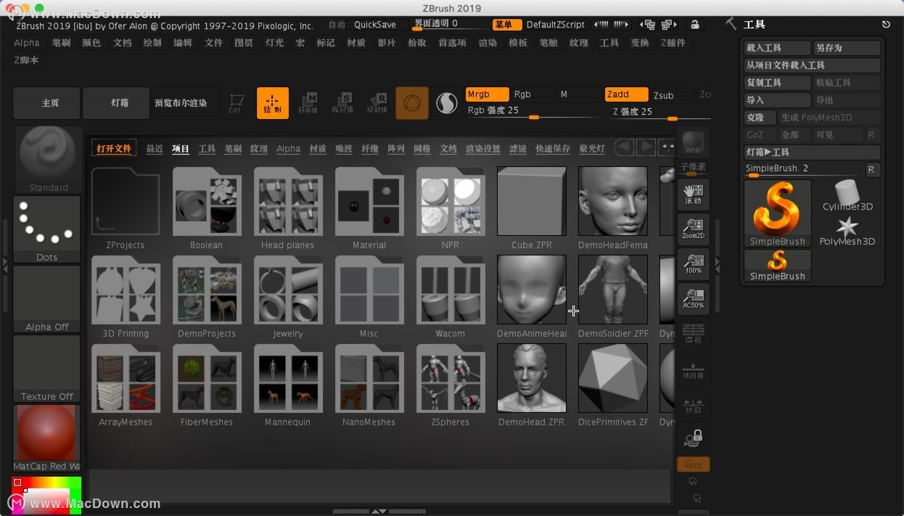Click the 载入工具 Load Tool button
This screenshot has width=904, height=516.
(x=778, y=48)
